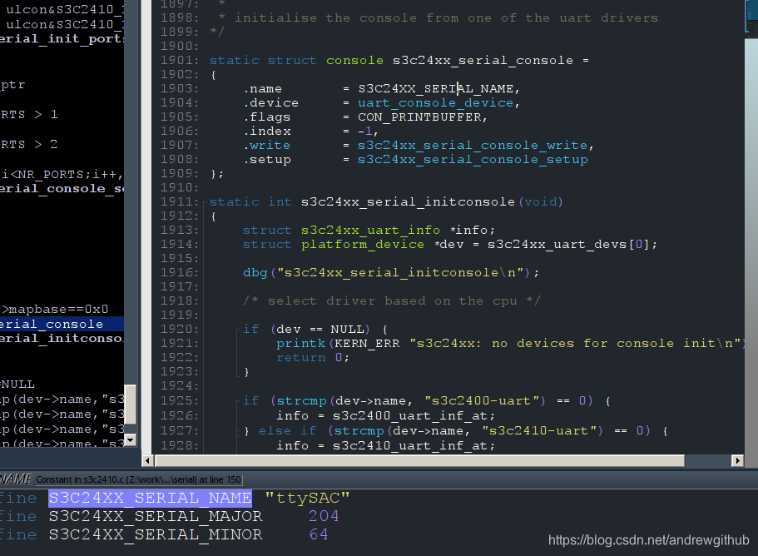Select 'RTS > 1' entry in symbol panel
Screen dimensions: 758x556
point(29,115)
